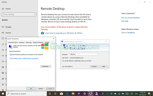The width and height of the screenshot is (153, 96).
Task: Click the Store bag icon beside upgrade link
Action: point(42,33)
